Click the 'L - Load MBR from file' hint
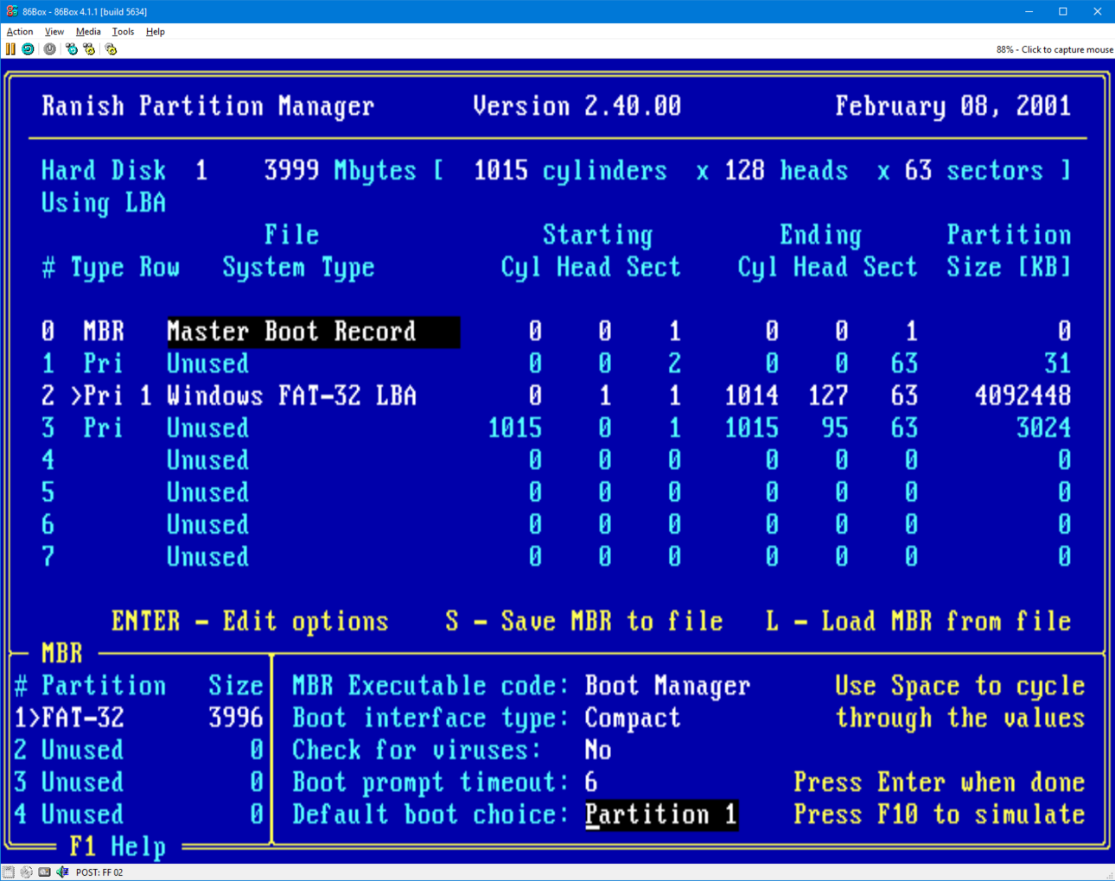 pyautogui.click(x=919, y=622)
